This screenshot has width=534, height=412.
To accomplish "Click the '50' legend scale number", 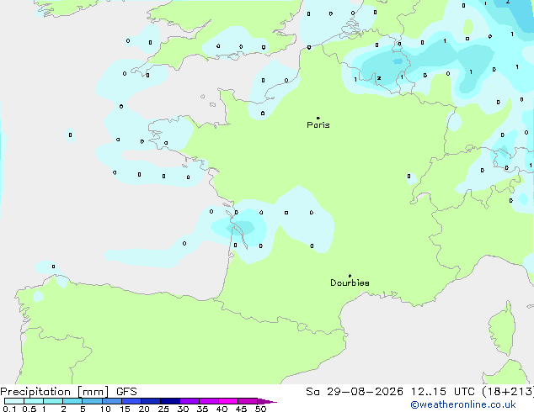I will pos(260,409).
